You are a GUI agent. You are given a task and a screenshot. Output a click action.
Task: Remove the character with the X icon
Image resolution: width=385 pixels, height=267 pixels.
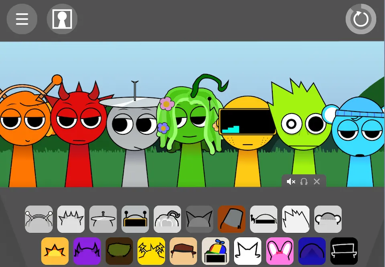pyautogui.click(x=317, y=181)
